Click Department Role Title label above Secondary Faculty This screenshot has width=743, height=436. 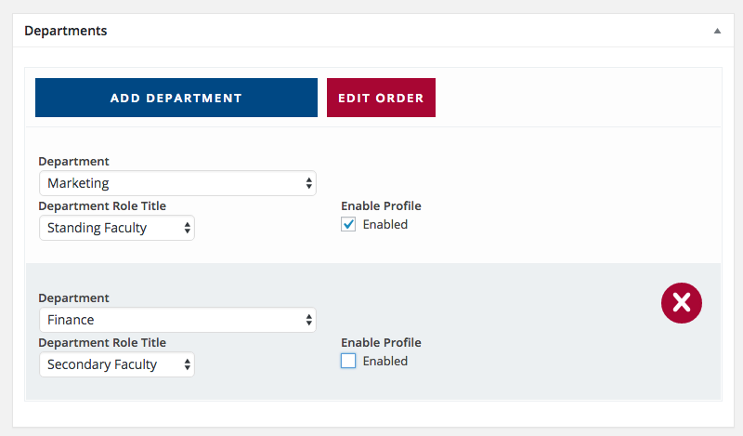click(102, 342)
